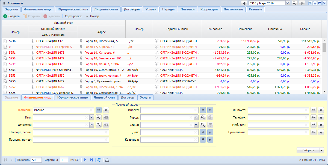Screen dimensions: 328x165
Task: Select the Услуга filter tab
Action: [145, 97]
